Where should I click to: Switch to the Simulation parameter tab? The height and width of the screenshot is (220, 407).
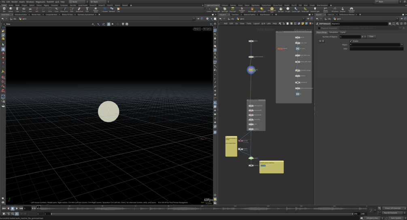click(x=334, y=32)
